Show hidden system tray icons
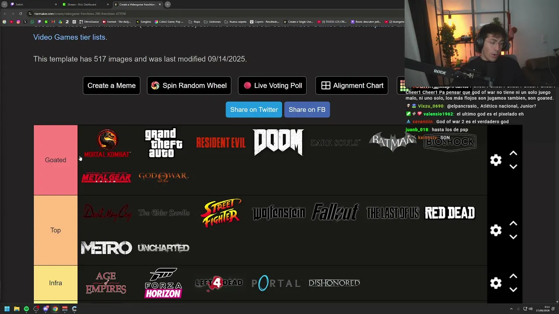The height and width of the screenshot is (314, 559). [x=511, y=309]
